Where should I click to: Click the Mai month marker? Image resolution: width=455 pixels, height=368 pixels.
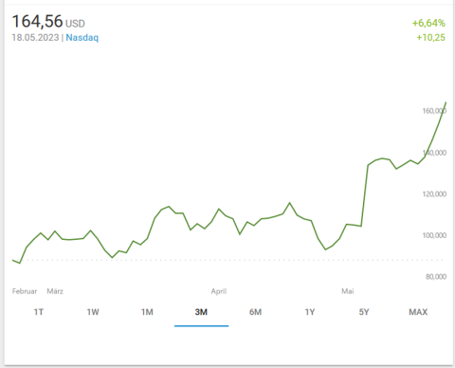(348, 291)
